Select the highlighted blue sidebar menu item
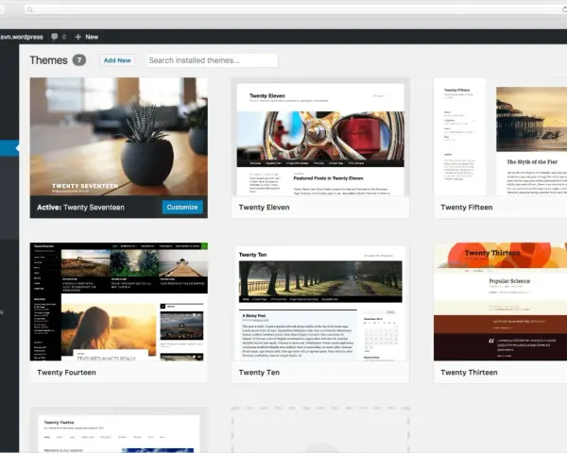Viewport: 567px width, 453px height. click(9, 148)
